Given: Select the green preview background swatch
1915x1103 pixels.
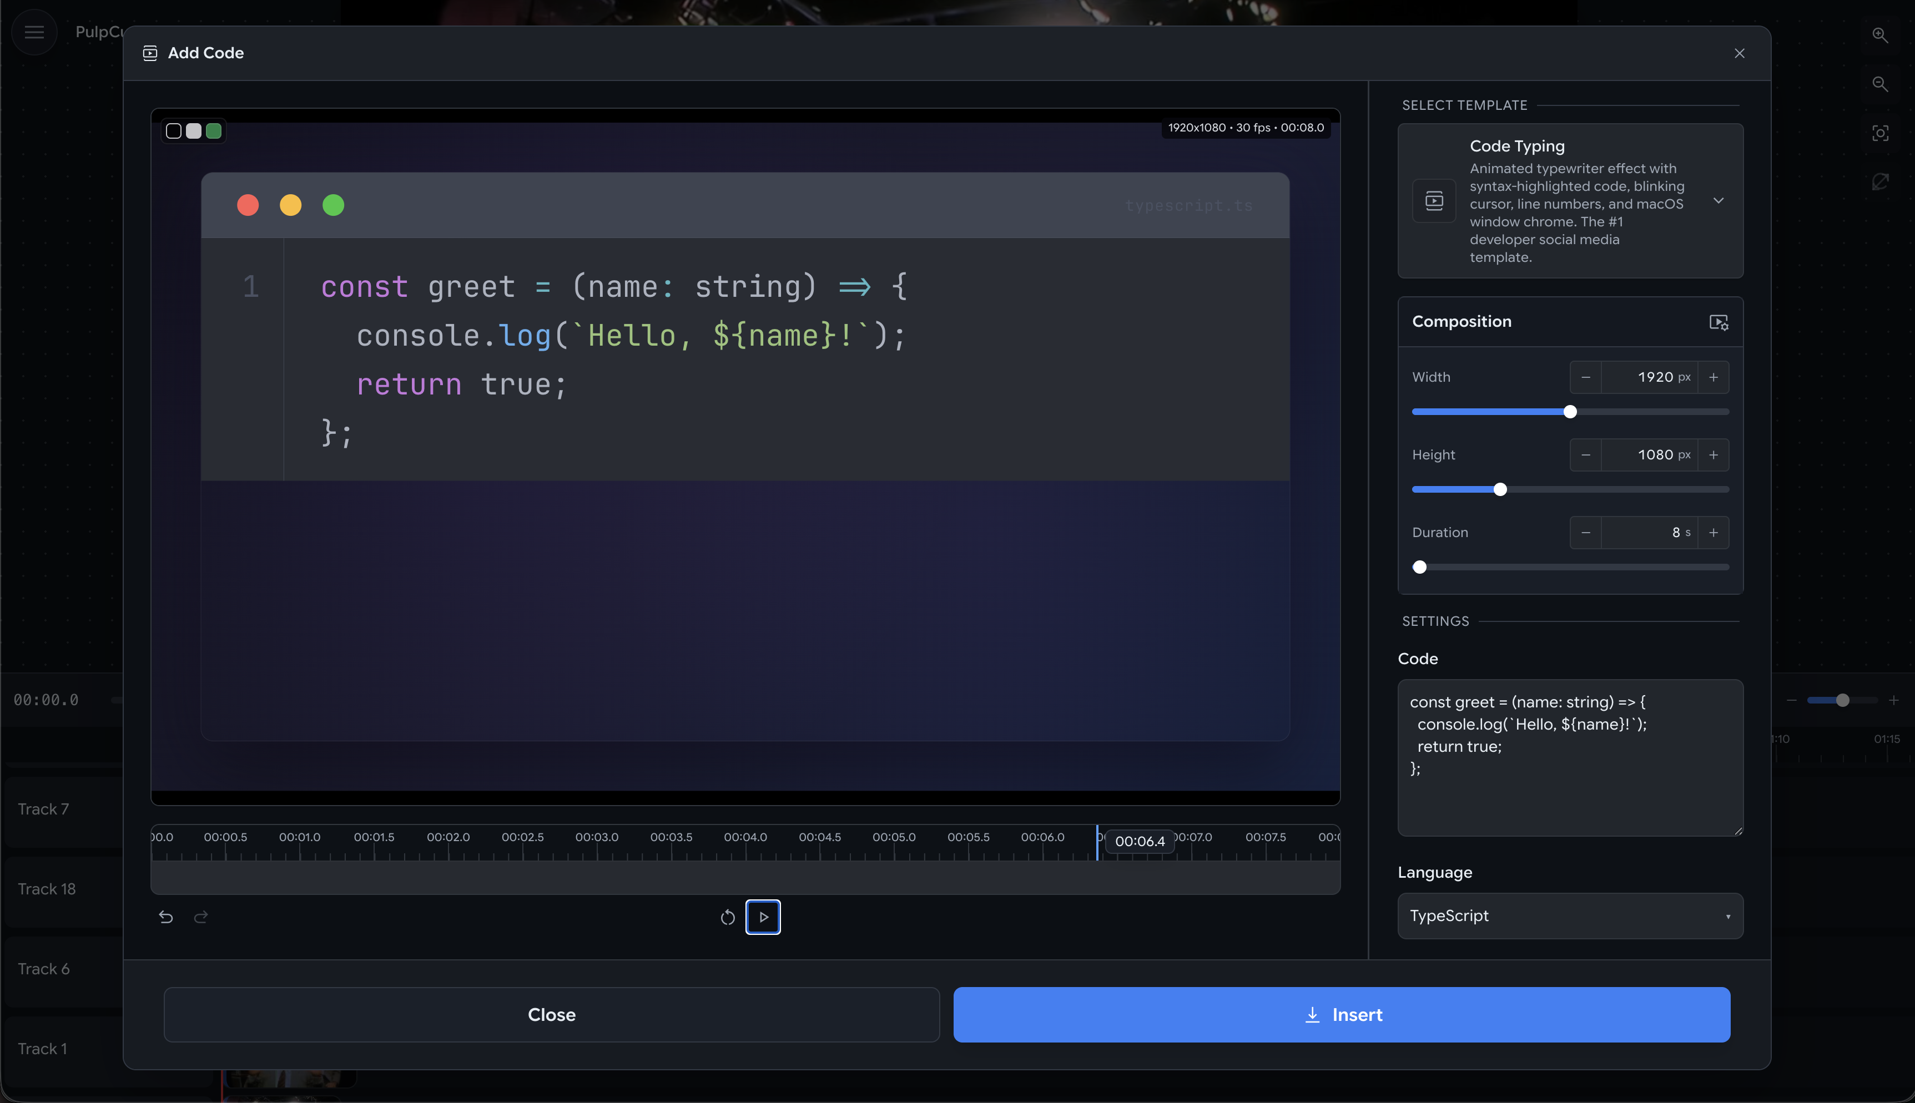Looking at the screenshot, I should pyautogui.click(x=214, y=131).
